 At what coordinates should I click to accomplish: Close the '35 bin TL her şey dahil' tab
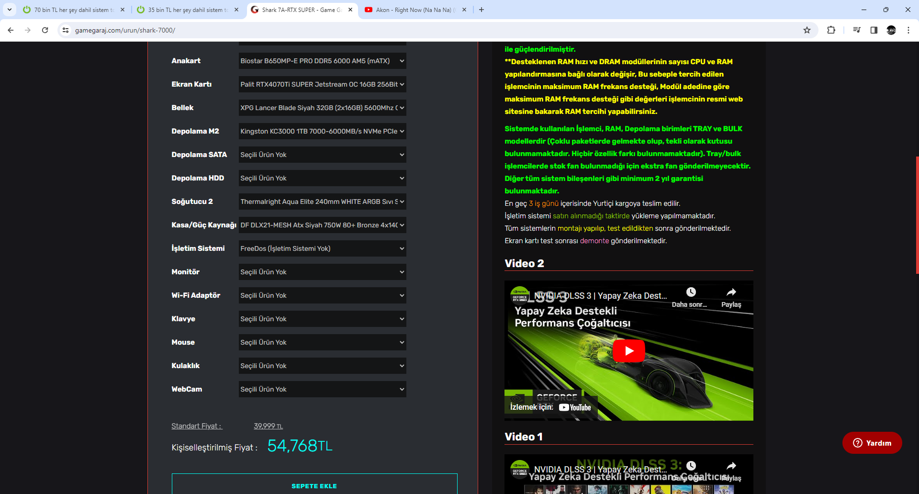point(236,10)
